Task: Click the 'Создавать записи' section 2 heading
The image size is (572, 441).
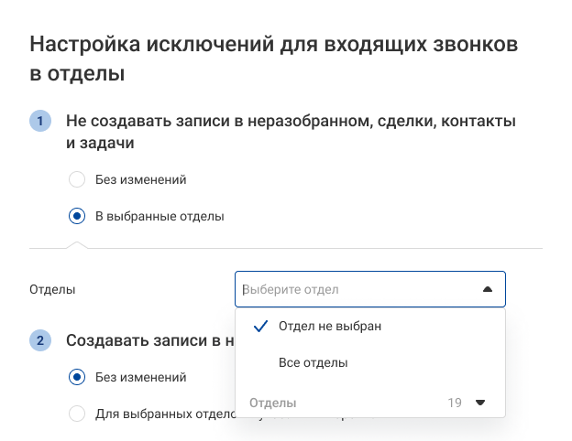Action: click(147, 341)
